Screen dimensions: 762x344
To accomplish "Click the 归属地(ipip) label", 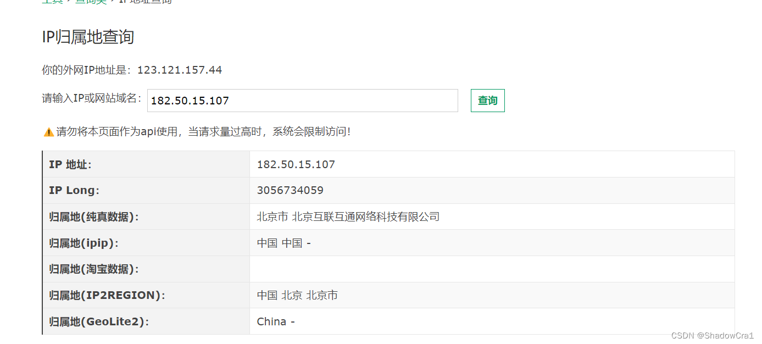I will (84, 243).
